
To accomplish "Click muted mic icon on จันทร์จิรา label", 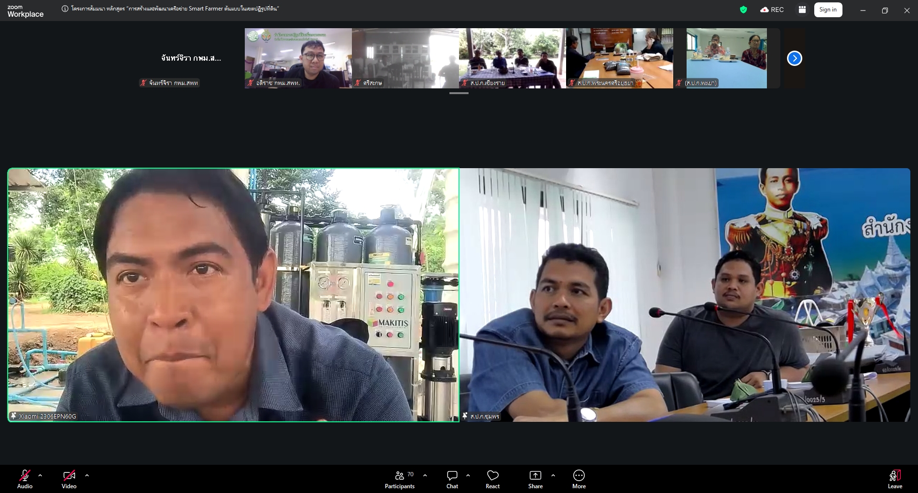I will (143, 83).
